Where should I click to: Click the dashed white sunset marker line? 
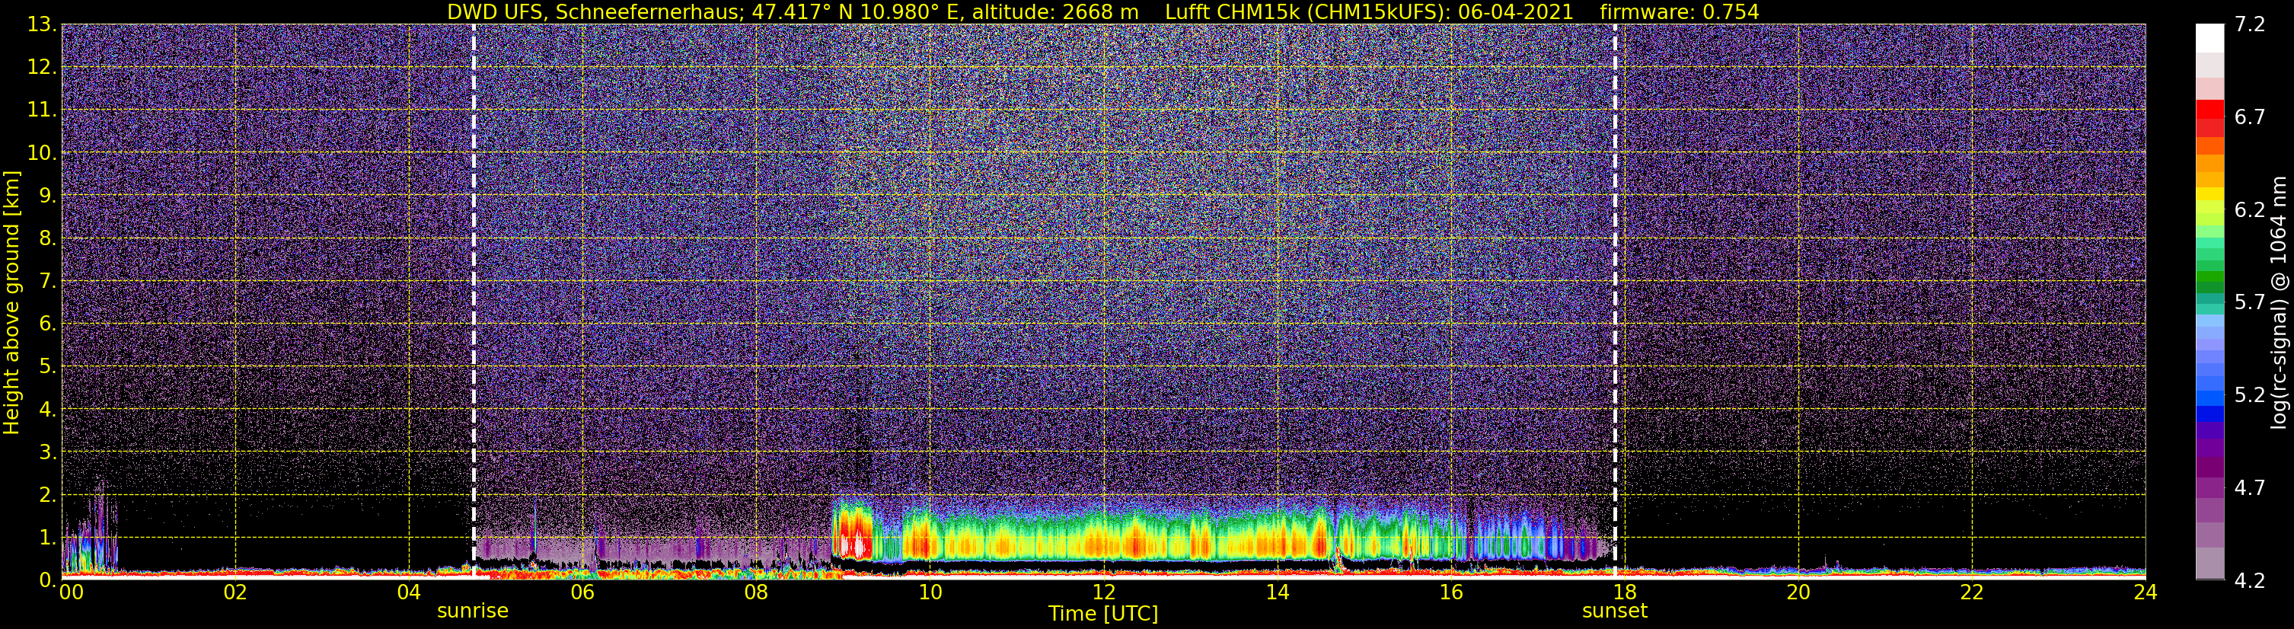1616,301
